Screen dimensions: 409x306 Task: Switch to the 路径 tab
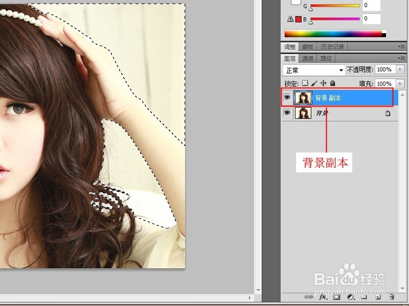tap(326, 59)
